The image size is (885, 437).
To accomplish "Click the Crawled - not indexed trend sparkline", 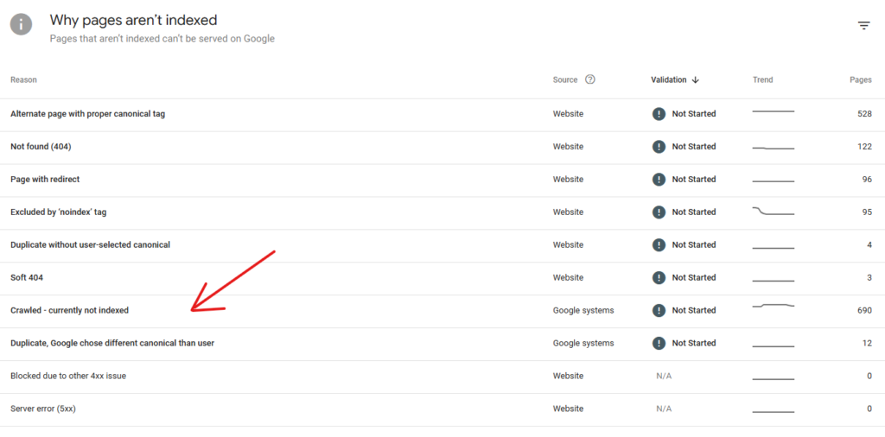I will (x=773, y=307).
